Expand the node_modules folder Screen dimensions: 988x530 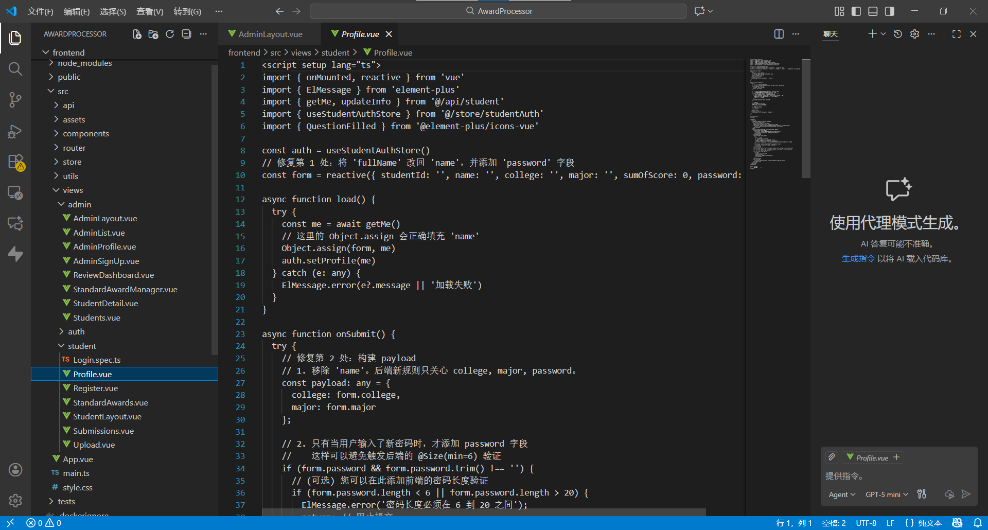[x=125, y=63]
